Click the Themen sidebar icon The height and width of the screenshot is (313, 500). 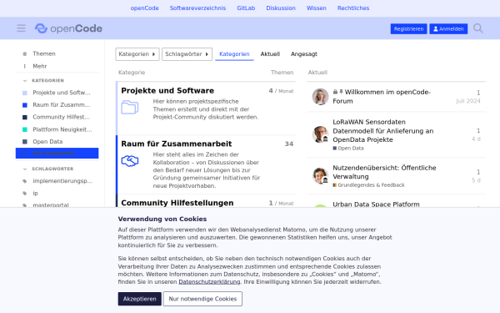click(x=25, y=53)
